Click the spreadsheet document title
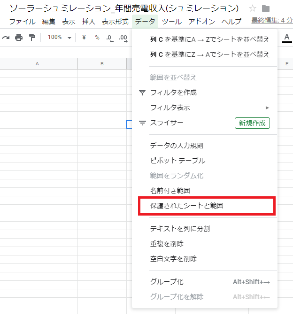The width and height of the screenshot is (293, 317). click(x=124, y=8)
